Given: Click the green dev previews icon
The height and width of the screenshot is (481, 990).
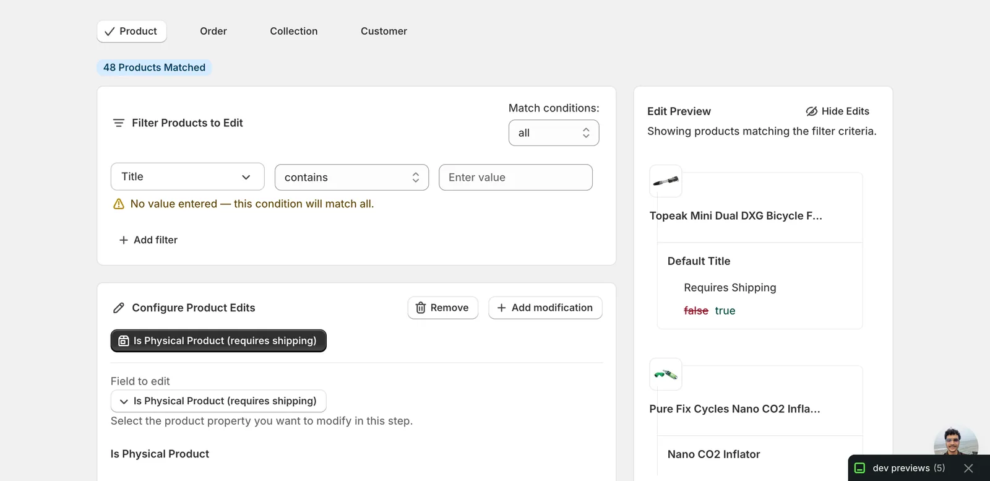Looking at the screenshot, I should pos(859,469).
